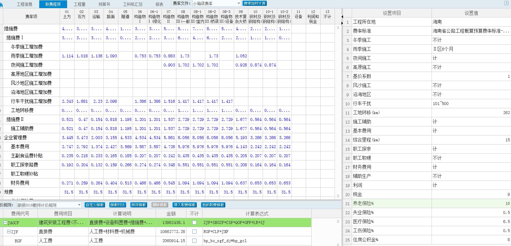Click the scroll-down arrow of the rate table
Image resolution: width=511 pixels, height=246 pixels.
click(338, 196)
